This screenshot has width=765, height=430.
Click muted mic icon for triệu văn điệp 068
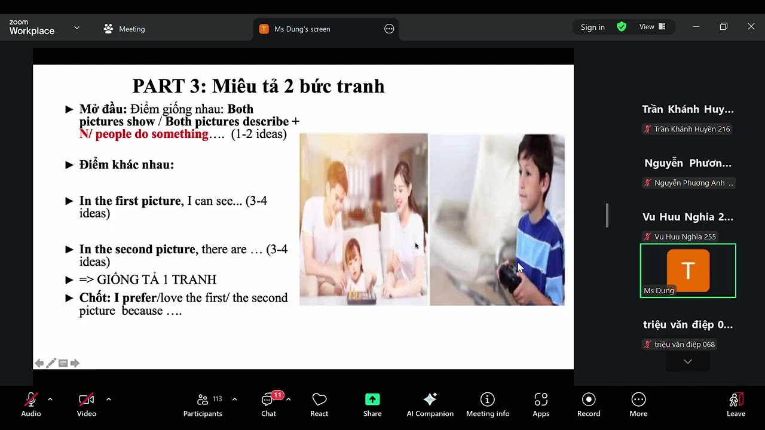coord(647,344)
